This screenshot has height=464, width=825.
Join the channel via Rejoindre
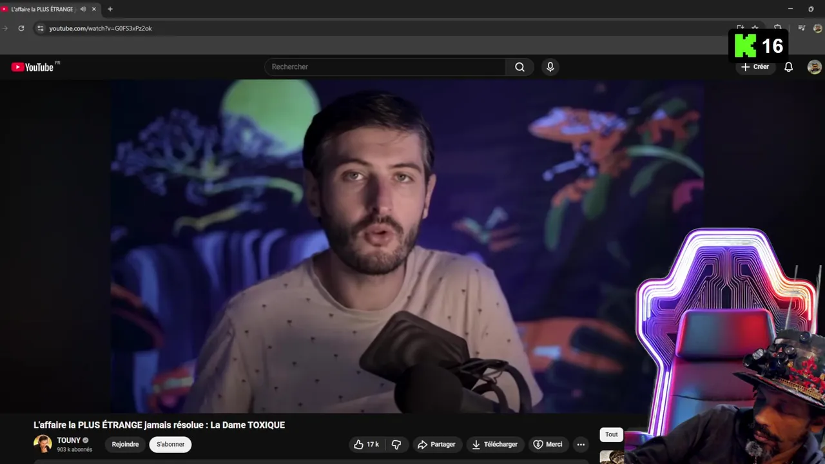pos(125,445)
